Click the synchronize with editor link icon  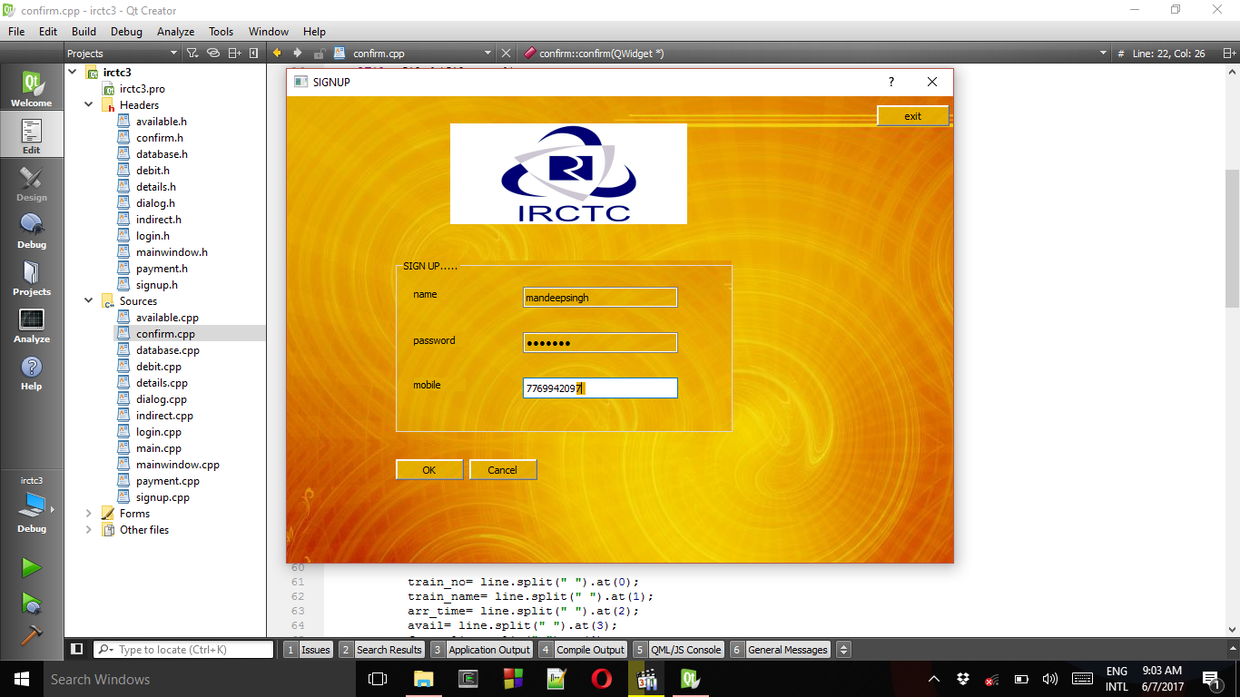[214, 54]
